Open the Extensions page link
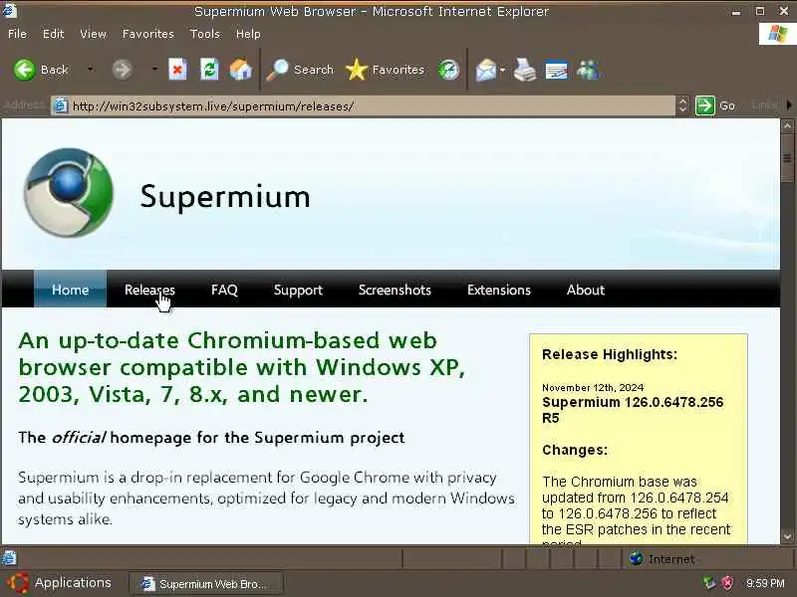The width and height of the screenshot is (797, 597). tap(499, 290)
